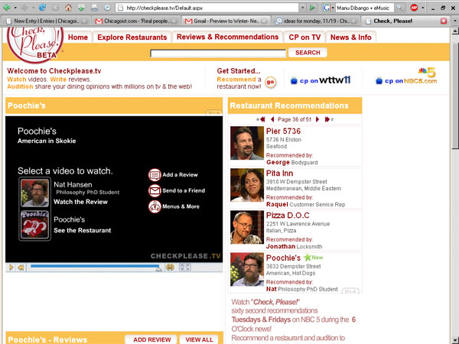The height and width of the screenshot is (344, 459).
Task: Open the Explore Restaurants menu item
Action: click(132, 37)
